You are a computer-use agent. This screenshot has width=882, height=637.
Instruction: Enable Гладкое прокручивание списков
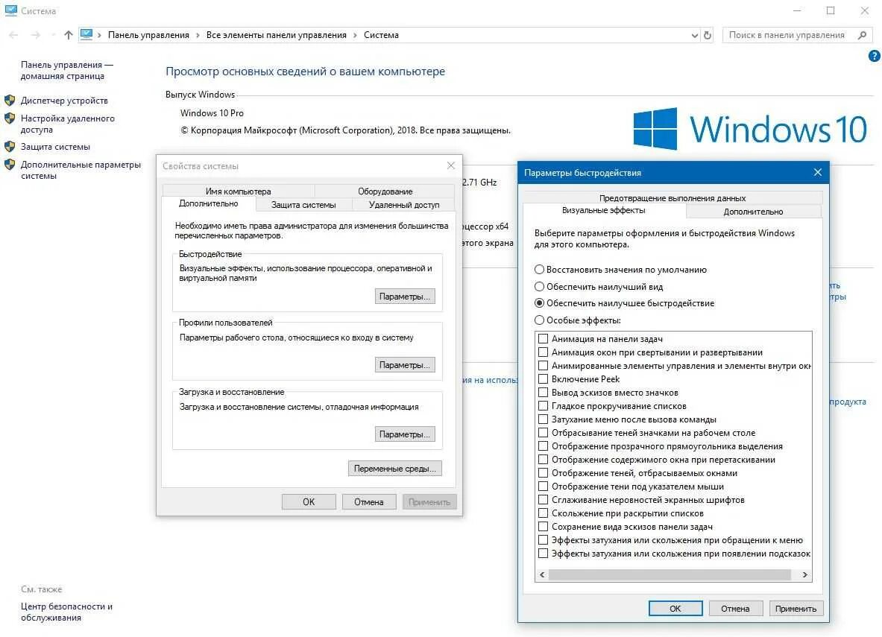pyautogui.click(x=543, y=406)
